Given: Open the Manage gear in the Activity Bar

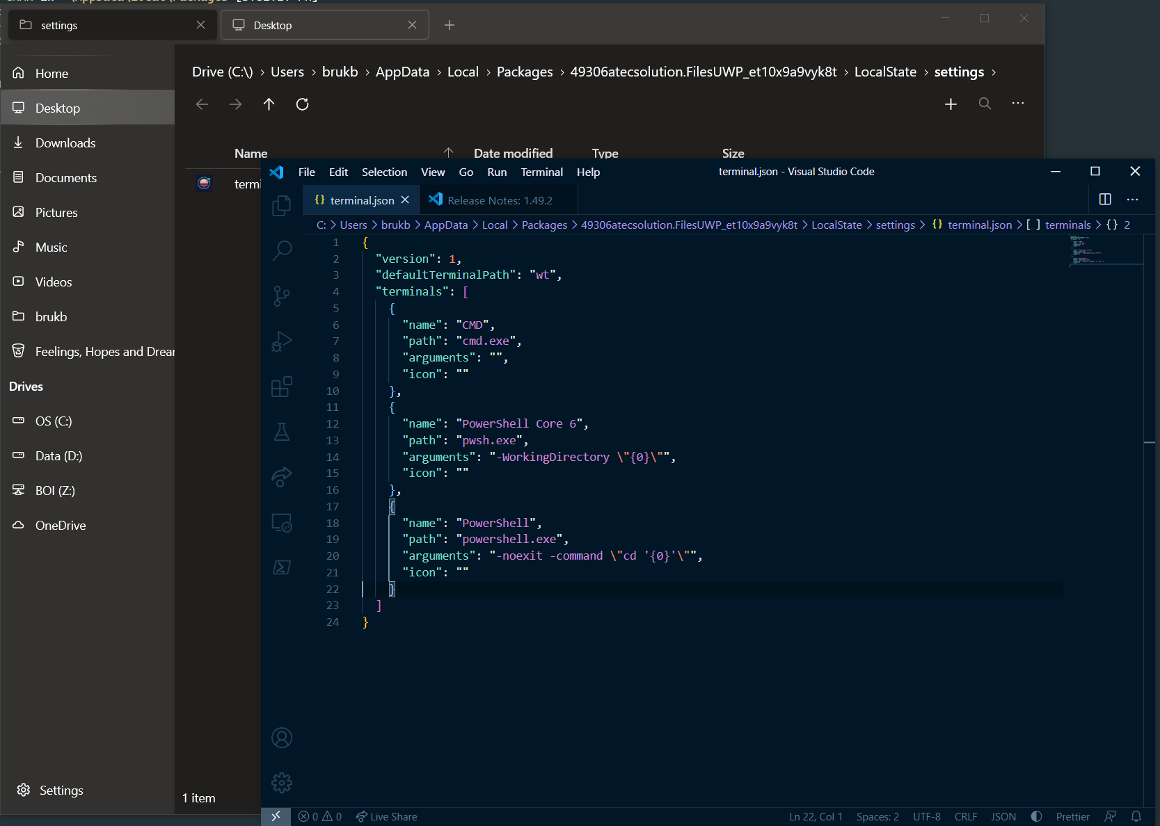Looking at the screenshot, I should [x=281, y=782].
